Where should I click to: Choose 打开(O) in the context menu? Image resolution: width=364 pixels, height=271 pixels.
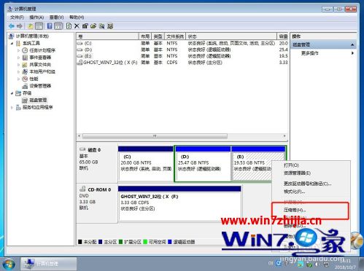291,165
